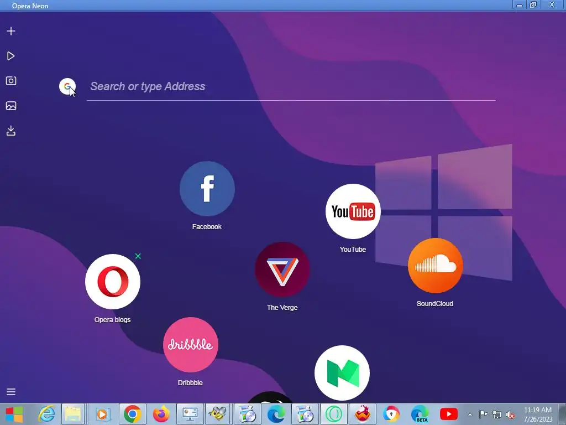Launch Google Chrome from the taskbar
This screenshot has width=566, height=425.
click(x=133, y=414)
